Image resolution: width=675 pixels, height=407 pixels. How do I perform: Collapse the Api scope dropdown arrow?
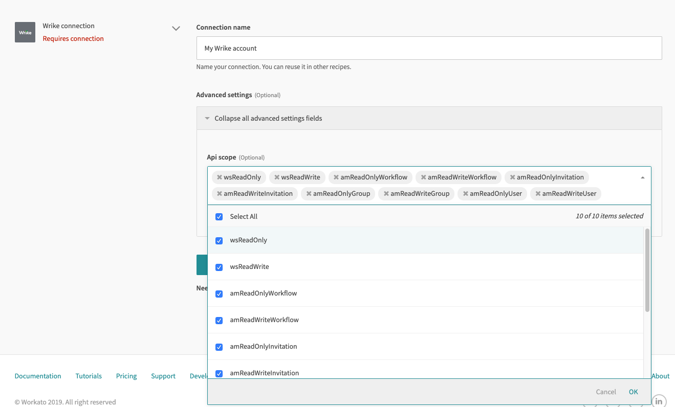(x=642, y=177)
